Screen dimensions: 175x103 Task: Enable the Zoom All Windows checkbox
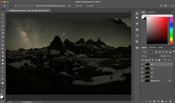[x=38, y=5]
